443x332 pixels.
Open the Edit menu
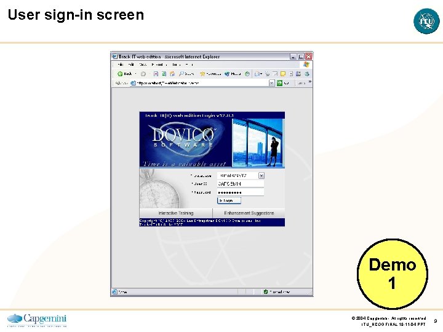point(130,65)
